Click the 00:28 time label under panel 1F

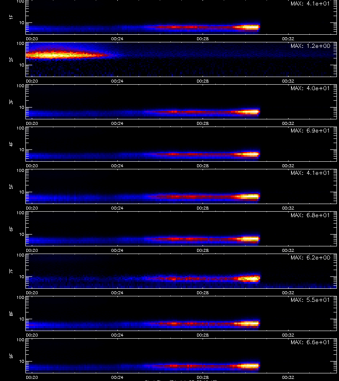point(203,39)
